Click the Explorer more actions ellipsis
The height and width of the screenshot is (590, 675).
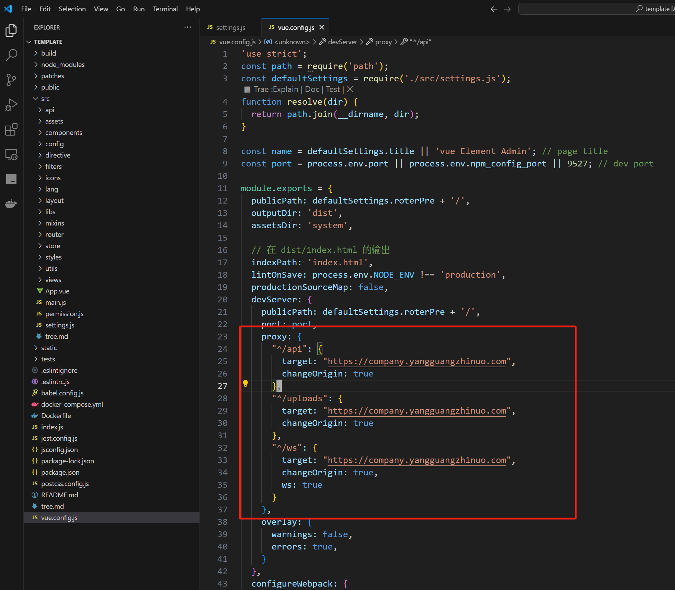click(187, 27)
